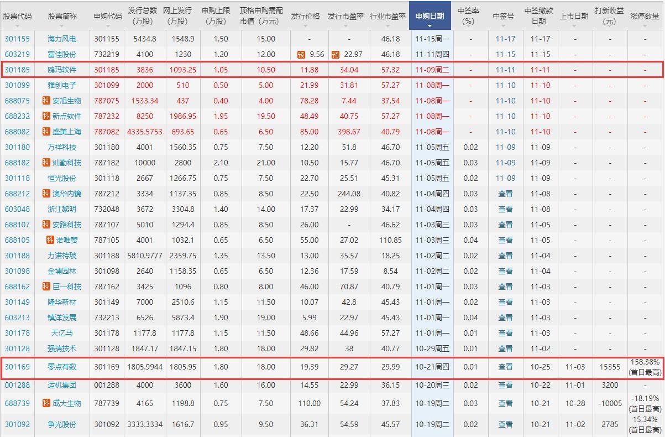
Task: Open stock code link 001288
Action: click(x=18, y=385)
